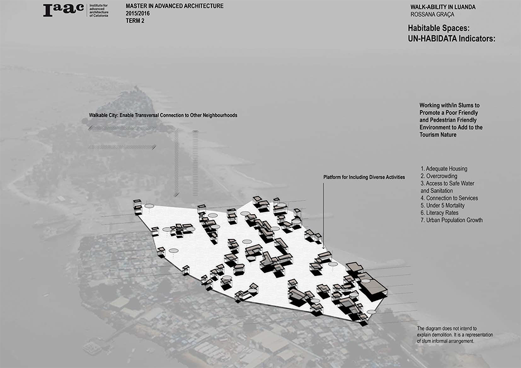
Task: Click the right vertical hatched arrow
Action: point(195,163)
